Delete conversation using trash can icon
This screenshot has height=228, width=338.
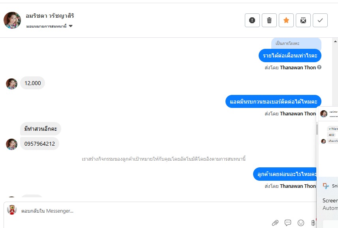tap(269, 20)
